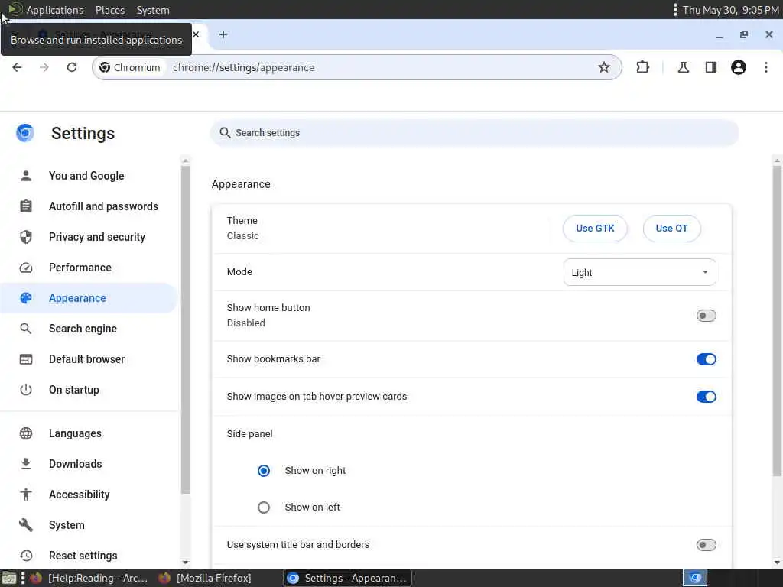Expand the Mode dropdown showing Light
Image resolution: width=783 pixels, height=587 pixels.
click(640, 272)
